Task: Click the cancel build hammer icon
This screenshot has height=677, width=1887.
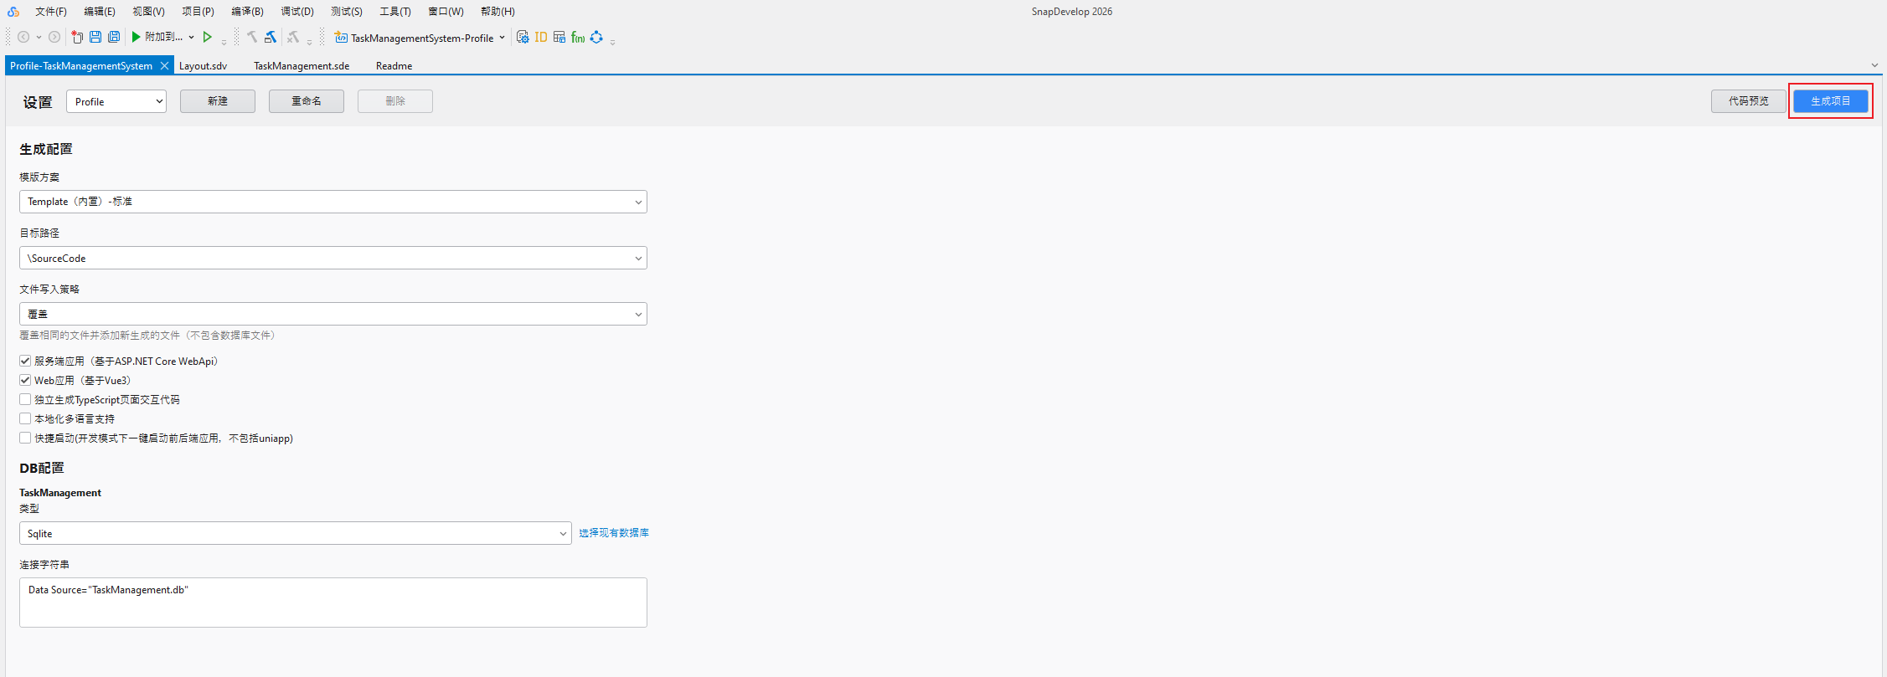Action: [293, 37]
